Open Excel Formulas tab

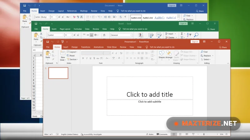(x=77, y=29)
